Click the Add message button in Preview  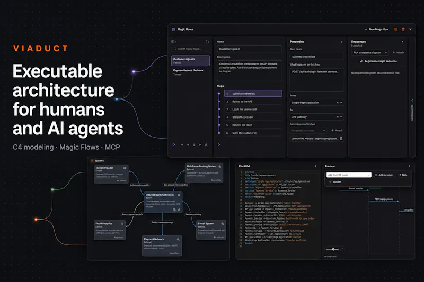pos(384,175)
